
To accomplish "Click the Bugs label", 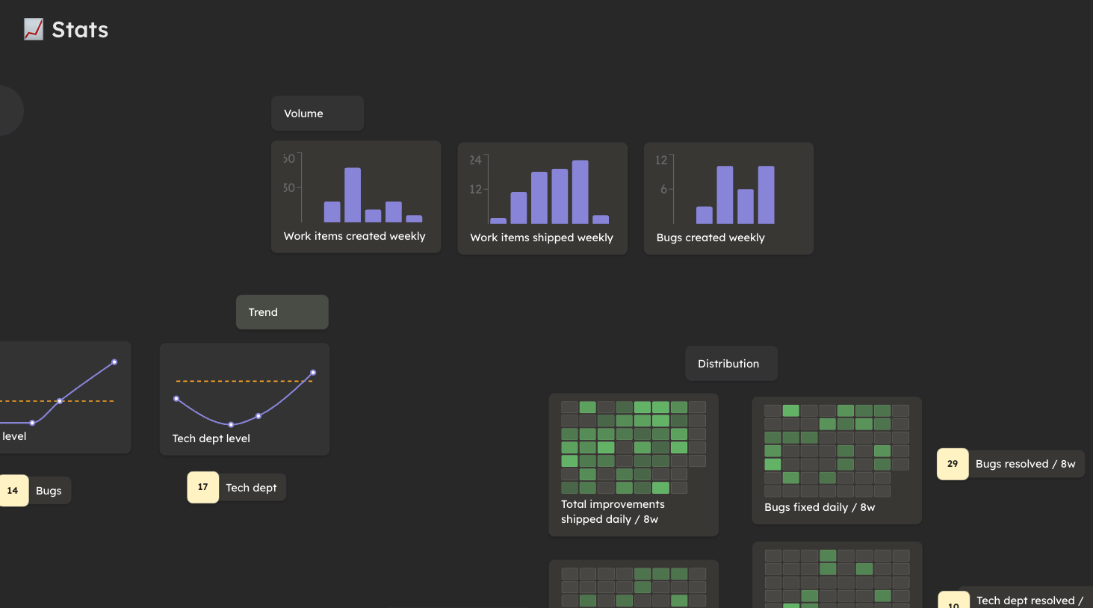I will pyautogui.click(x=49, y=491).
